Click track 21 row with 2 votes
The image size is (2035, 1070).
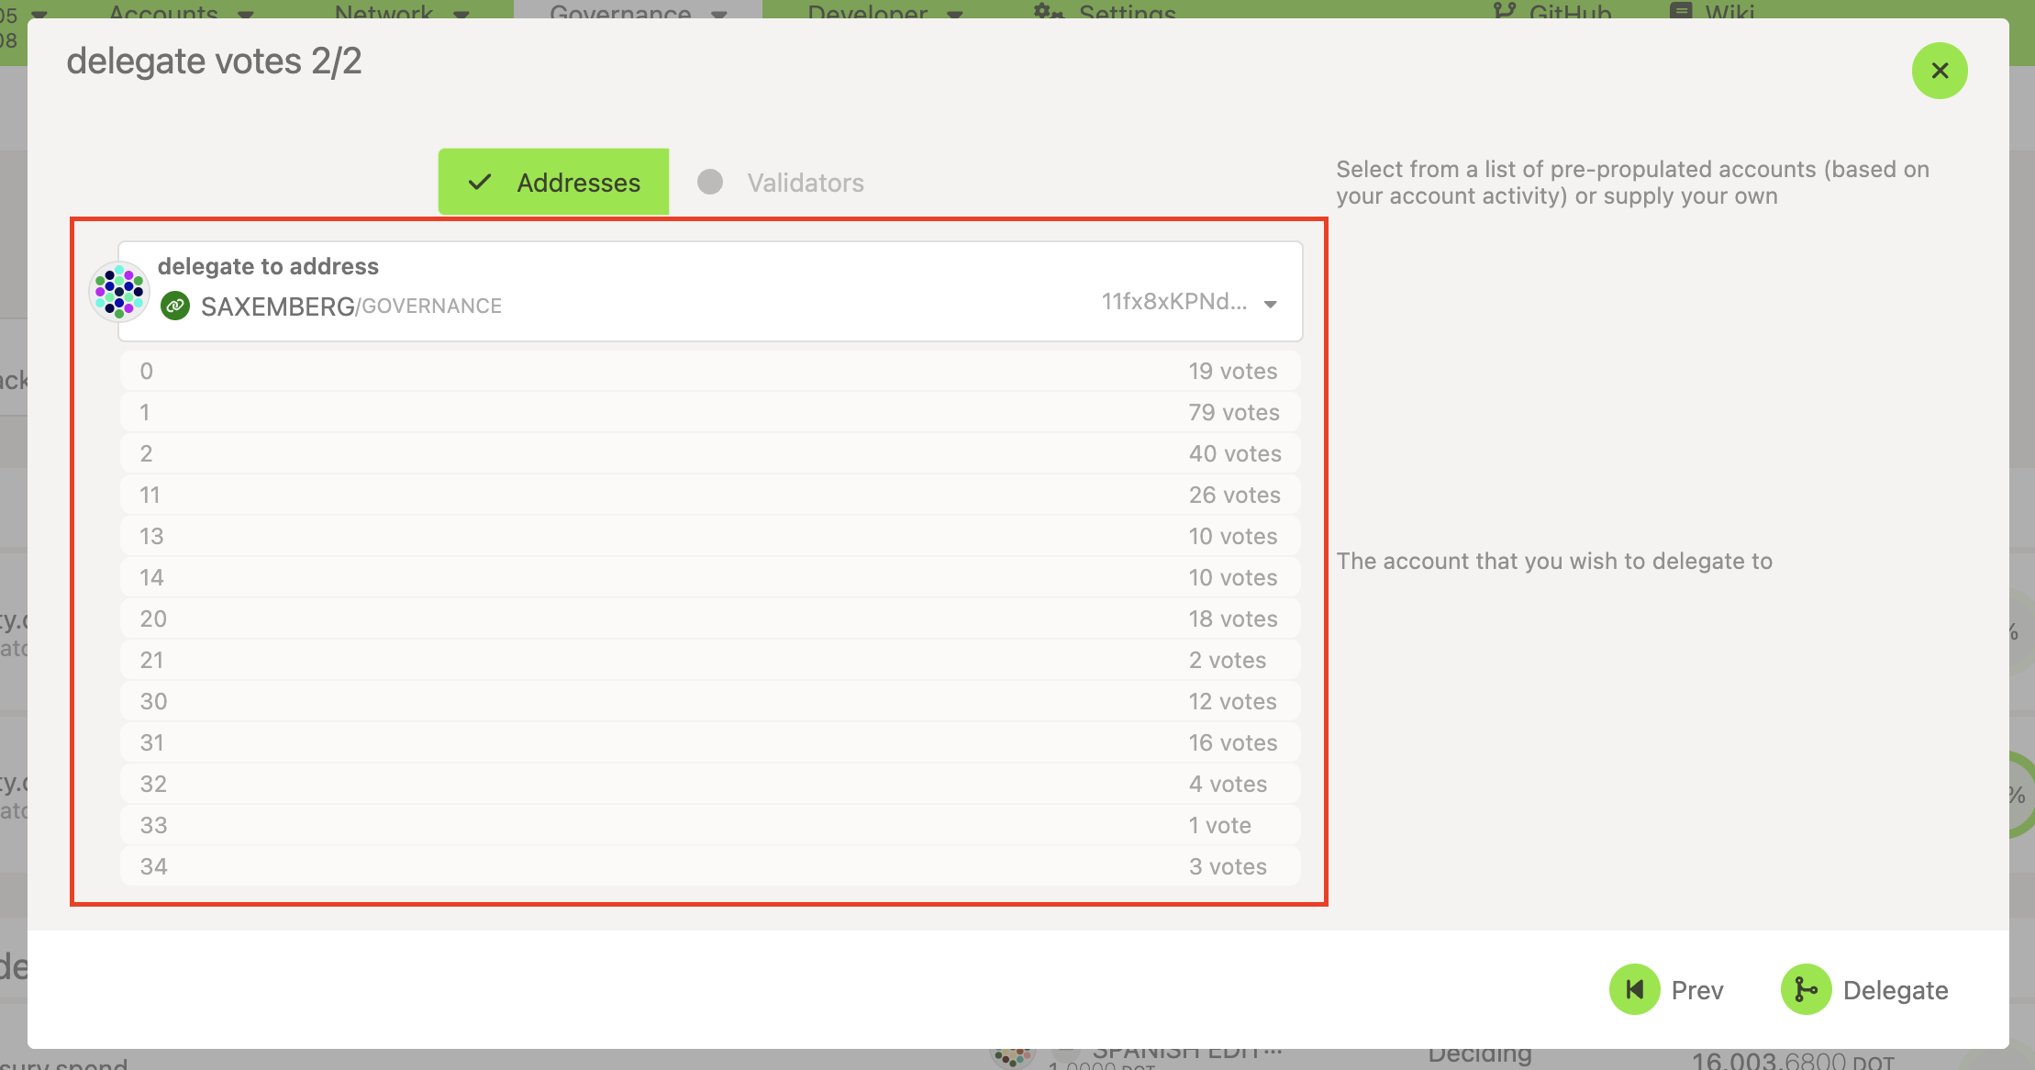tap(709, 660)
